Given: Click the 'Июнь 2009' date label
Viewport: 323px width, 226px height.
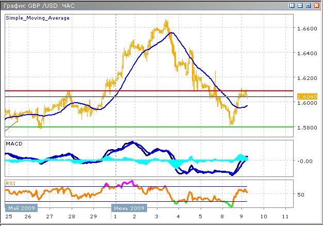Looking at the screenshot, I should (129, 208).
